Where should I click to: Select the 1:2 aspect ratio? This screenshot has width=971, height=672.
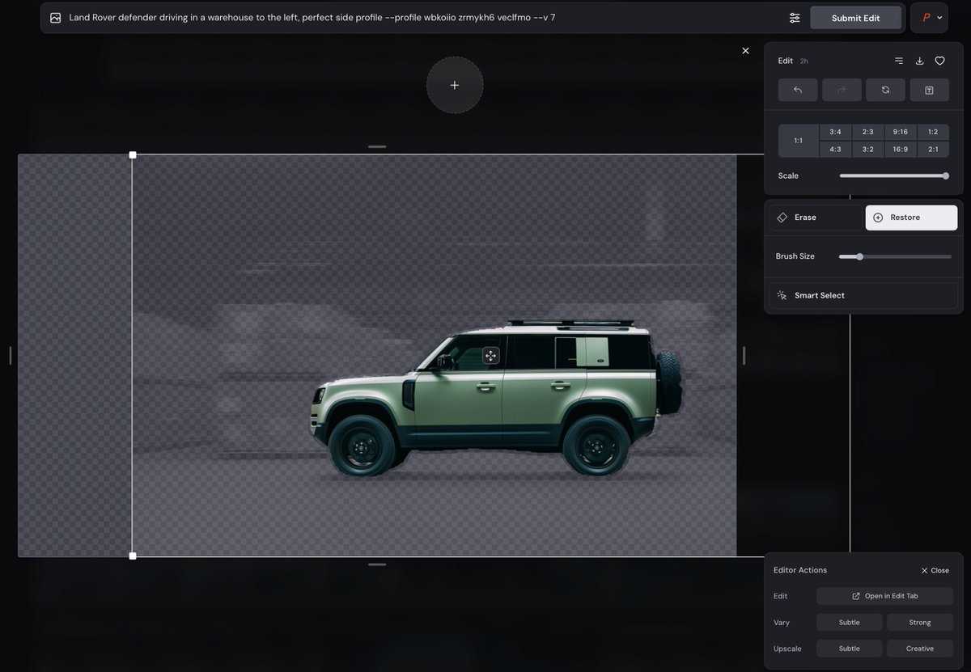coord(933,132)
